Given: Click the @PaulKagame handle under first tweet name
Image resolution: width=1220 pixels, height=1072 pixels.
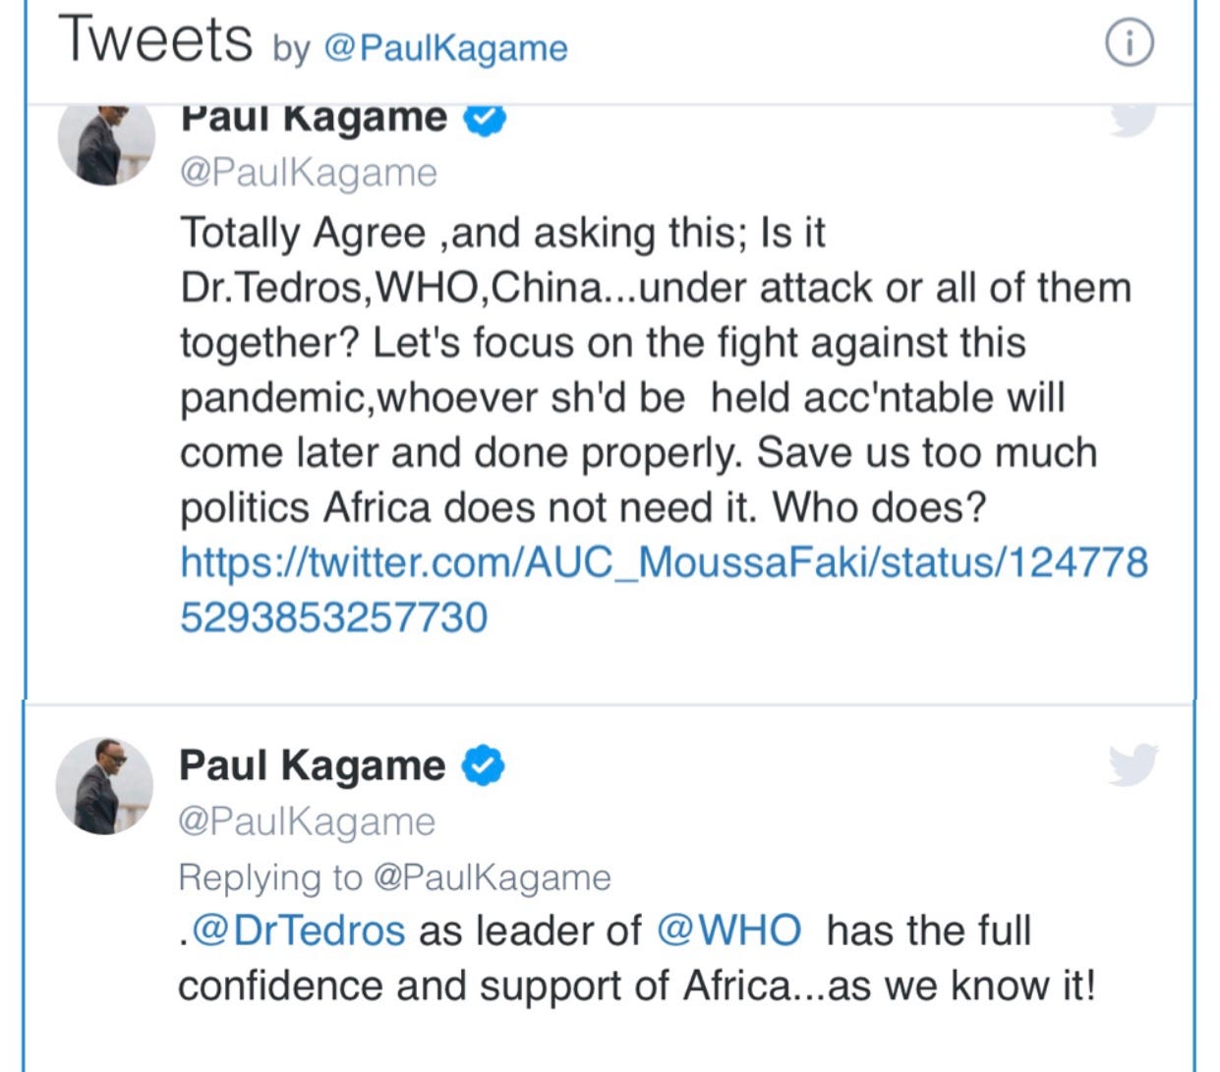Looking at the screenshot, I should pyautogui.click(x=309, y=173).
